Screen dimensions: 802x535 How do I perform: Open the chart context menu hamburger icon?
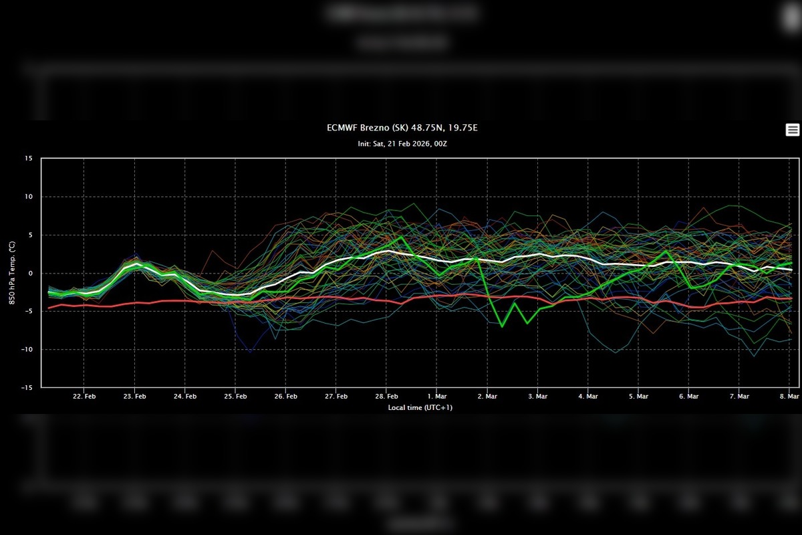(x=792, y=130)
